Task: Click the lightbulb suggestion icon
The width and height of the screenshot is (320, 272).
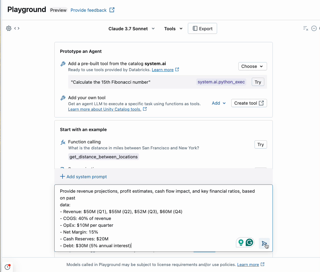Action: (241, 242)
